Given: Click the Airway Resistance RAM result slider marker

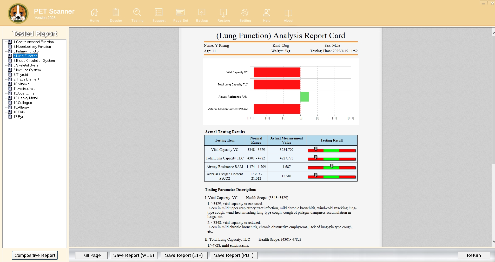Looking at the screenshot, I should coord(332,166).
